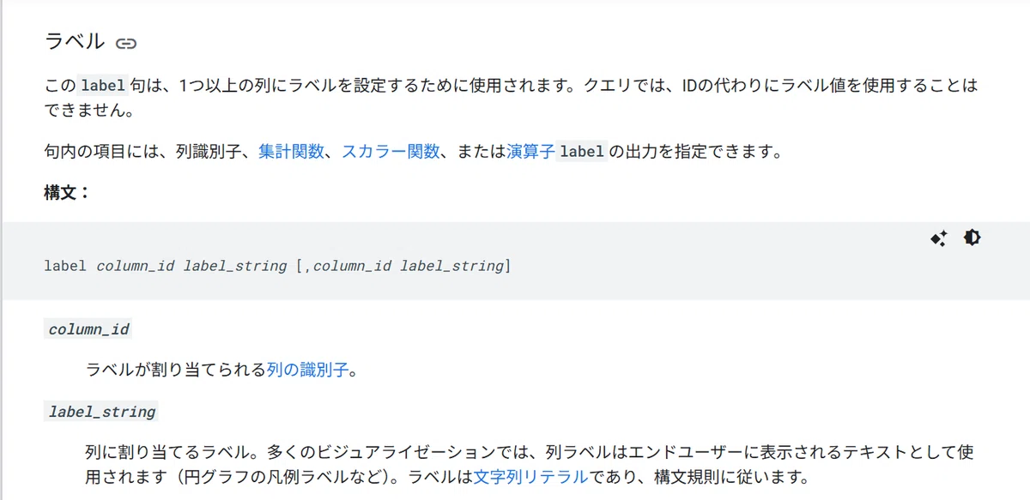Follow the 演算子 link
The width and height of the screenshot is (1030, 500).
[x=530, y=152]
